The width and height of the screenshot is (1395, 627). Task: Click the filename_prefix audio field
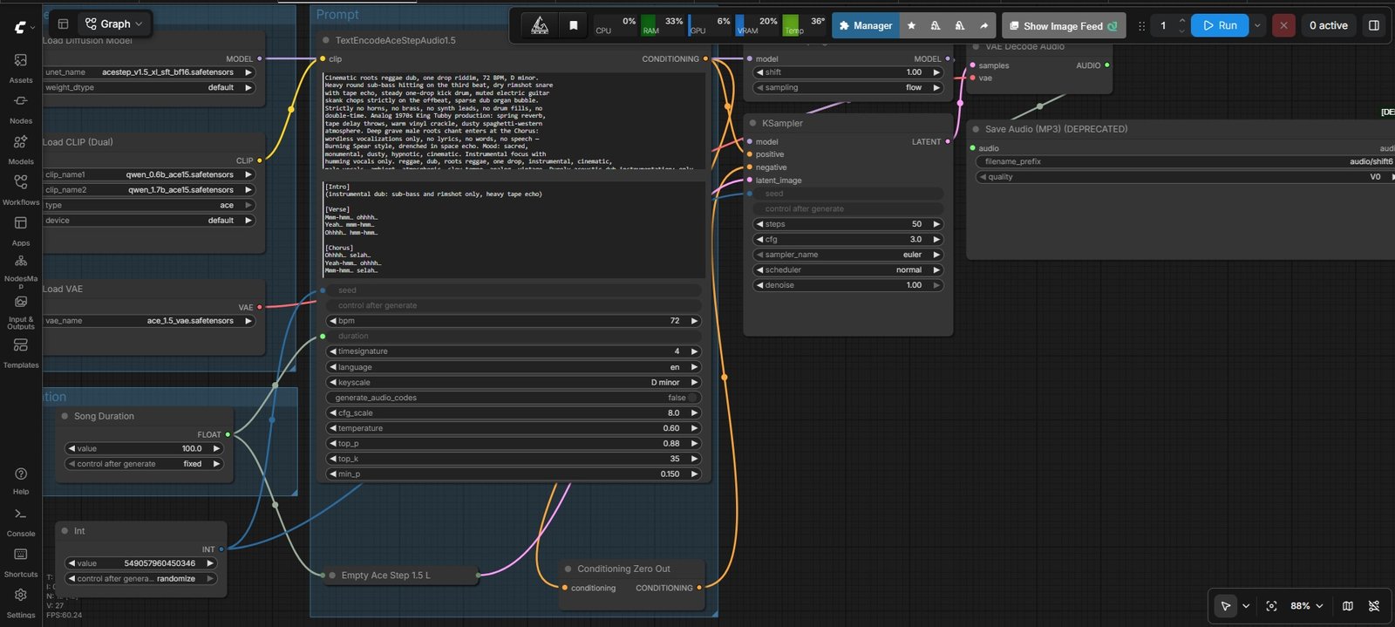pyautogui.click(x=1186, y=161)
